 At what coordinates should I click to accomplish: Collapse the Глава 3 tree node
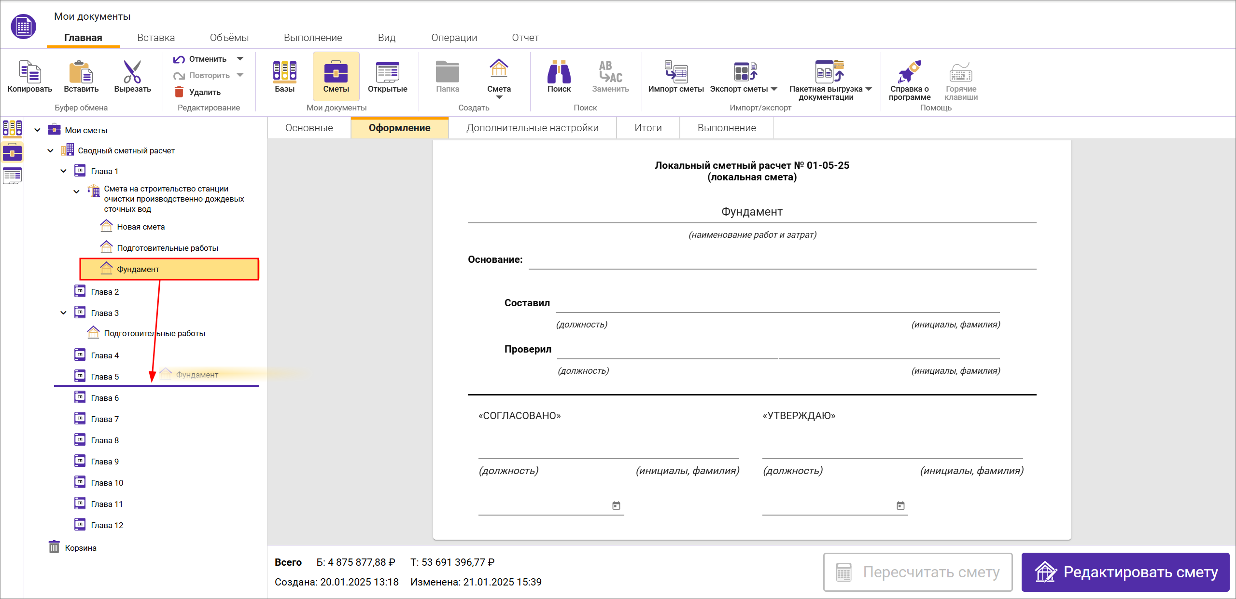coord(64,313)
